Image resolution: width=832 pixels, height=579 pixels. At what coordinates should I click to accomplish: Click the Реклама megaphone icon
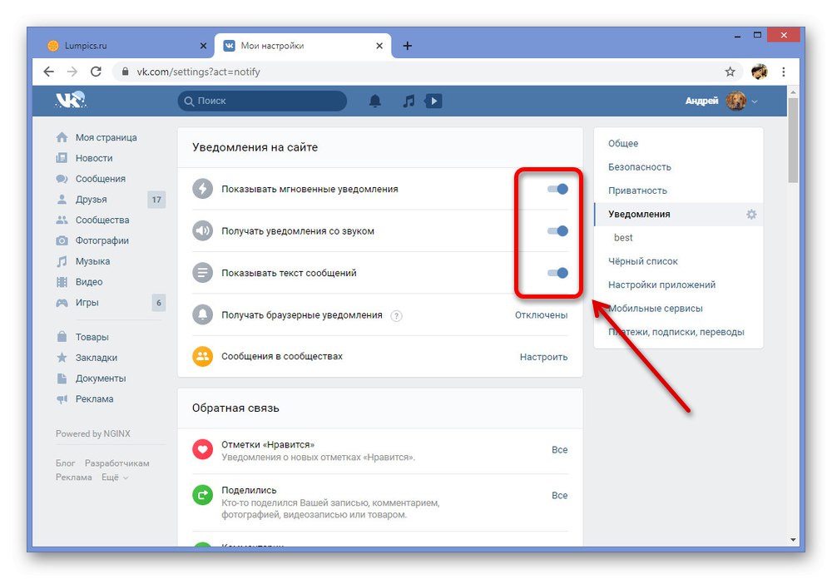coord(62,399)
